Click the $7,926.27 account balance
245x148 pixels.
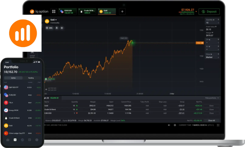(x=188, y=10)
